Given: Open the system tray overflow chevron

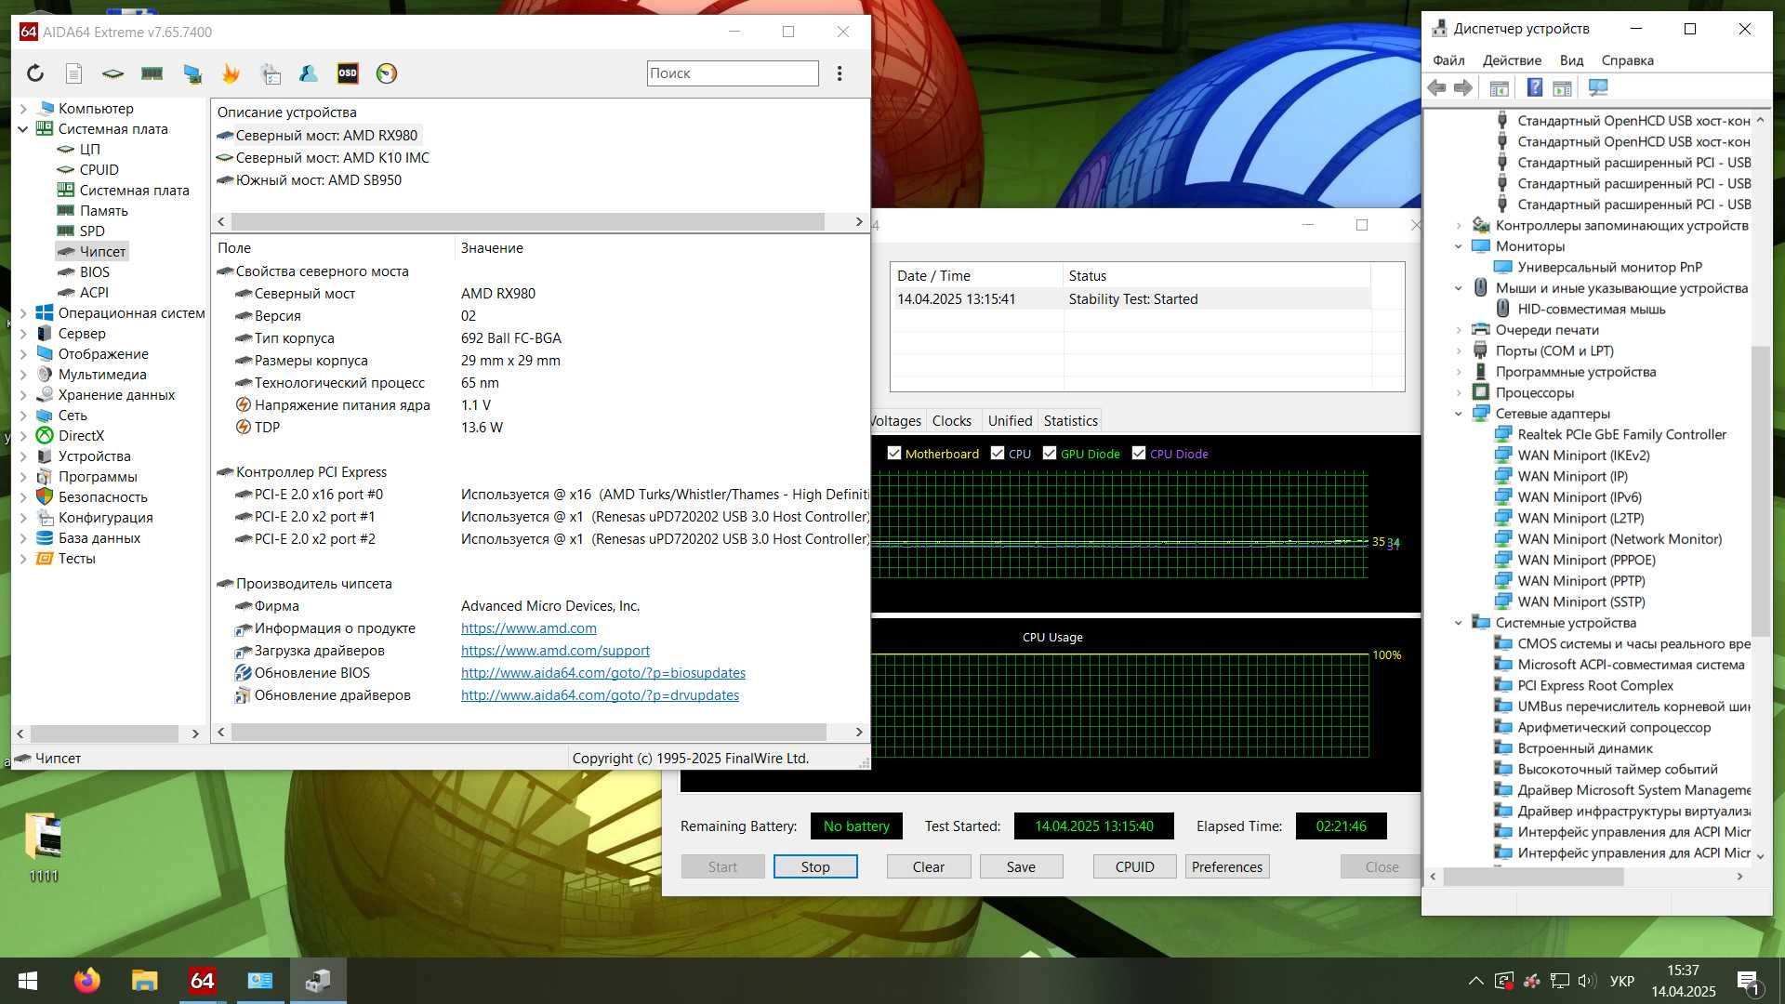Looking at the screenshot, I should (1475, 981).
